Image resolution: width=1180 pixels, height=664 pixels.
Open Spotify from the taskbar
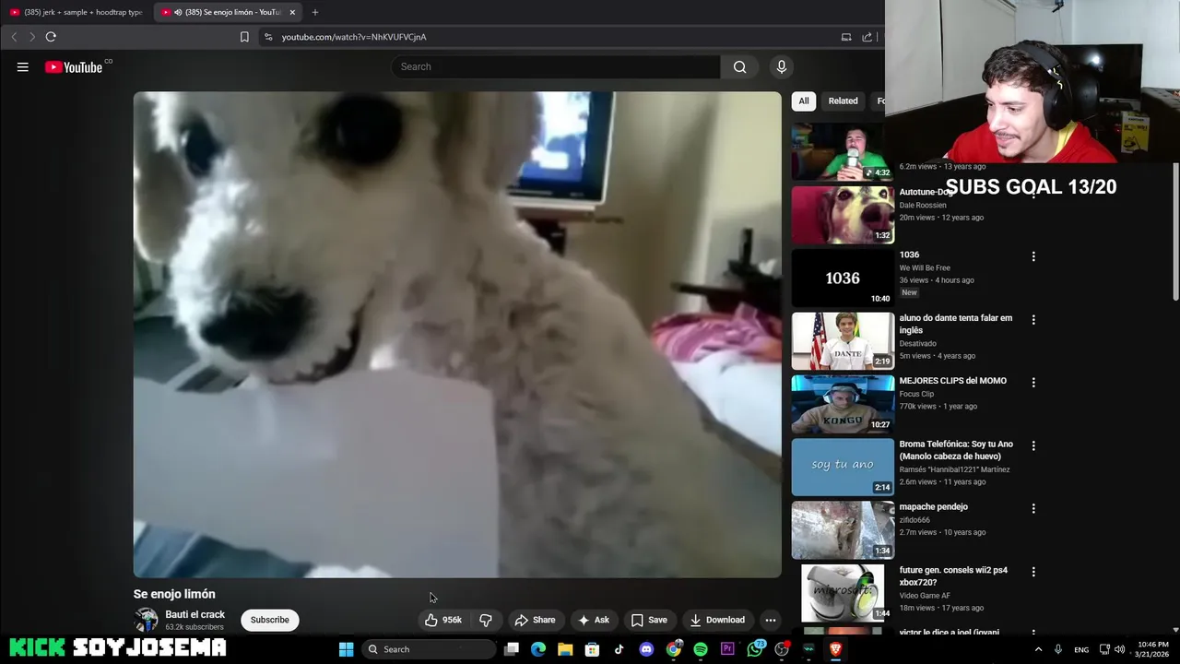(x=701, y=649)
